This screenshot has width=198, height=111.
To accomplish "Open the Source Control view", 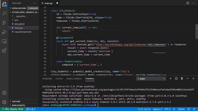I will [4, 23].
